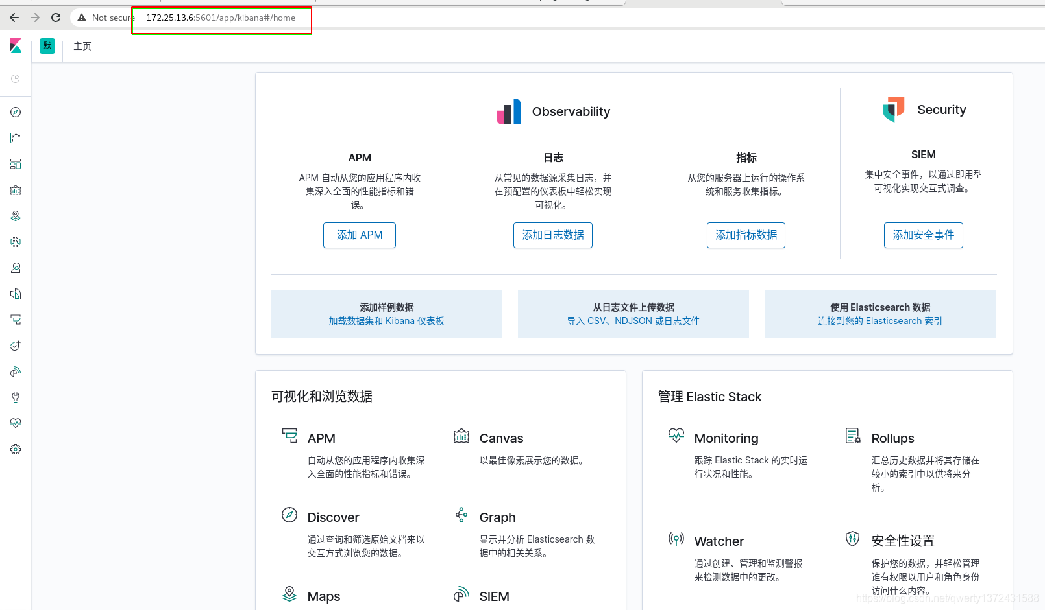Image resolution: width=1045 pixels, height=610 pixels.
Task: Open Canvas from the left sidebar
Action: coord(16,190)
